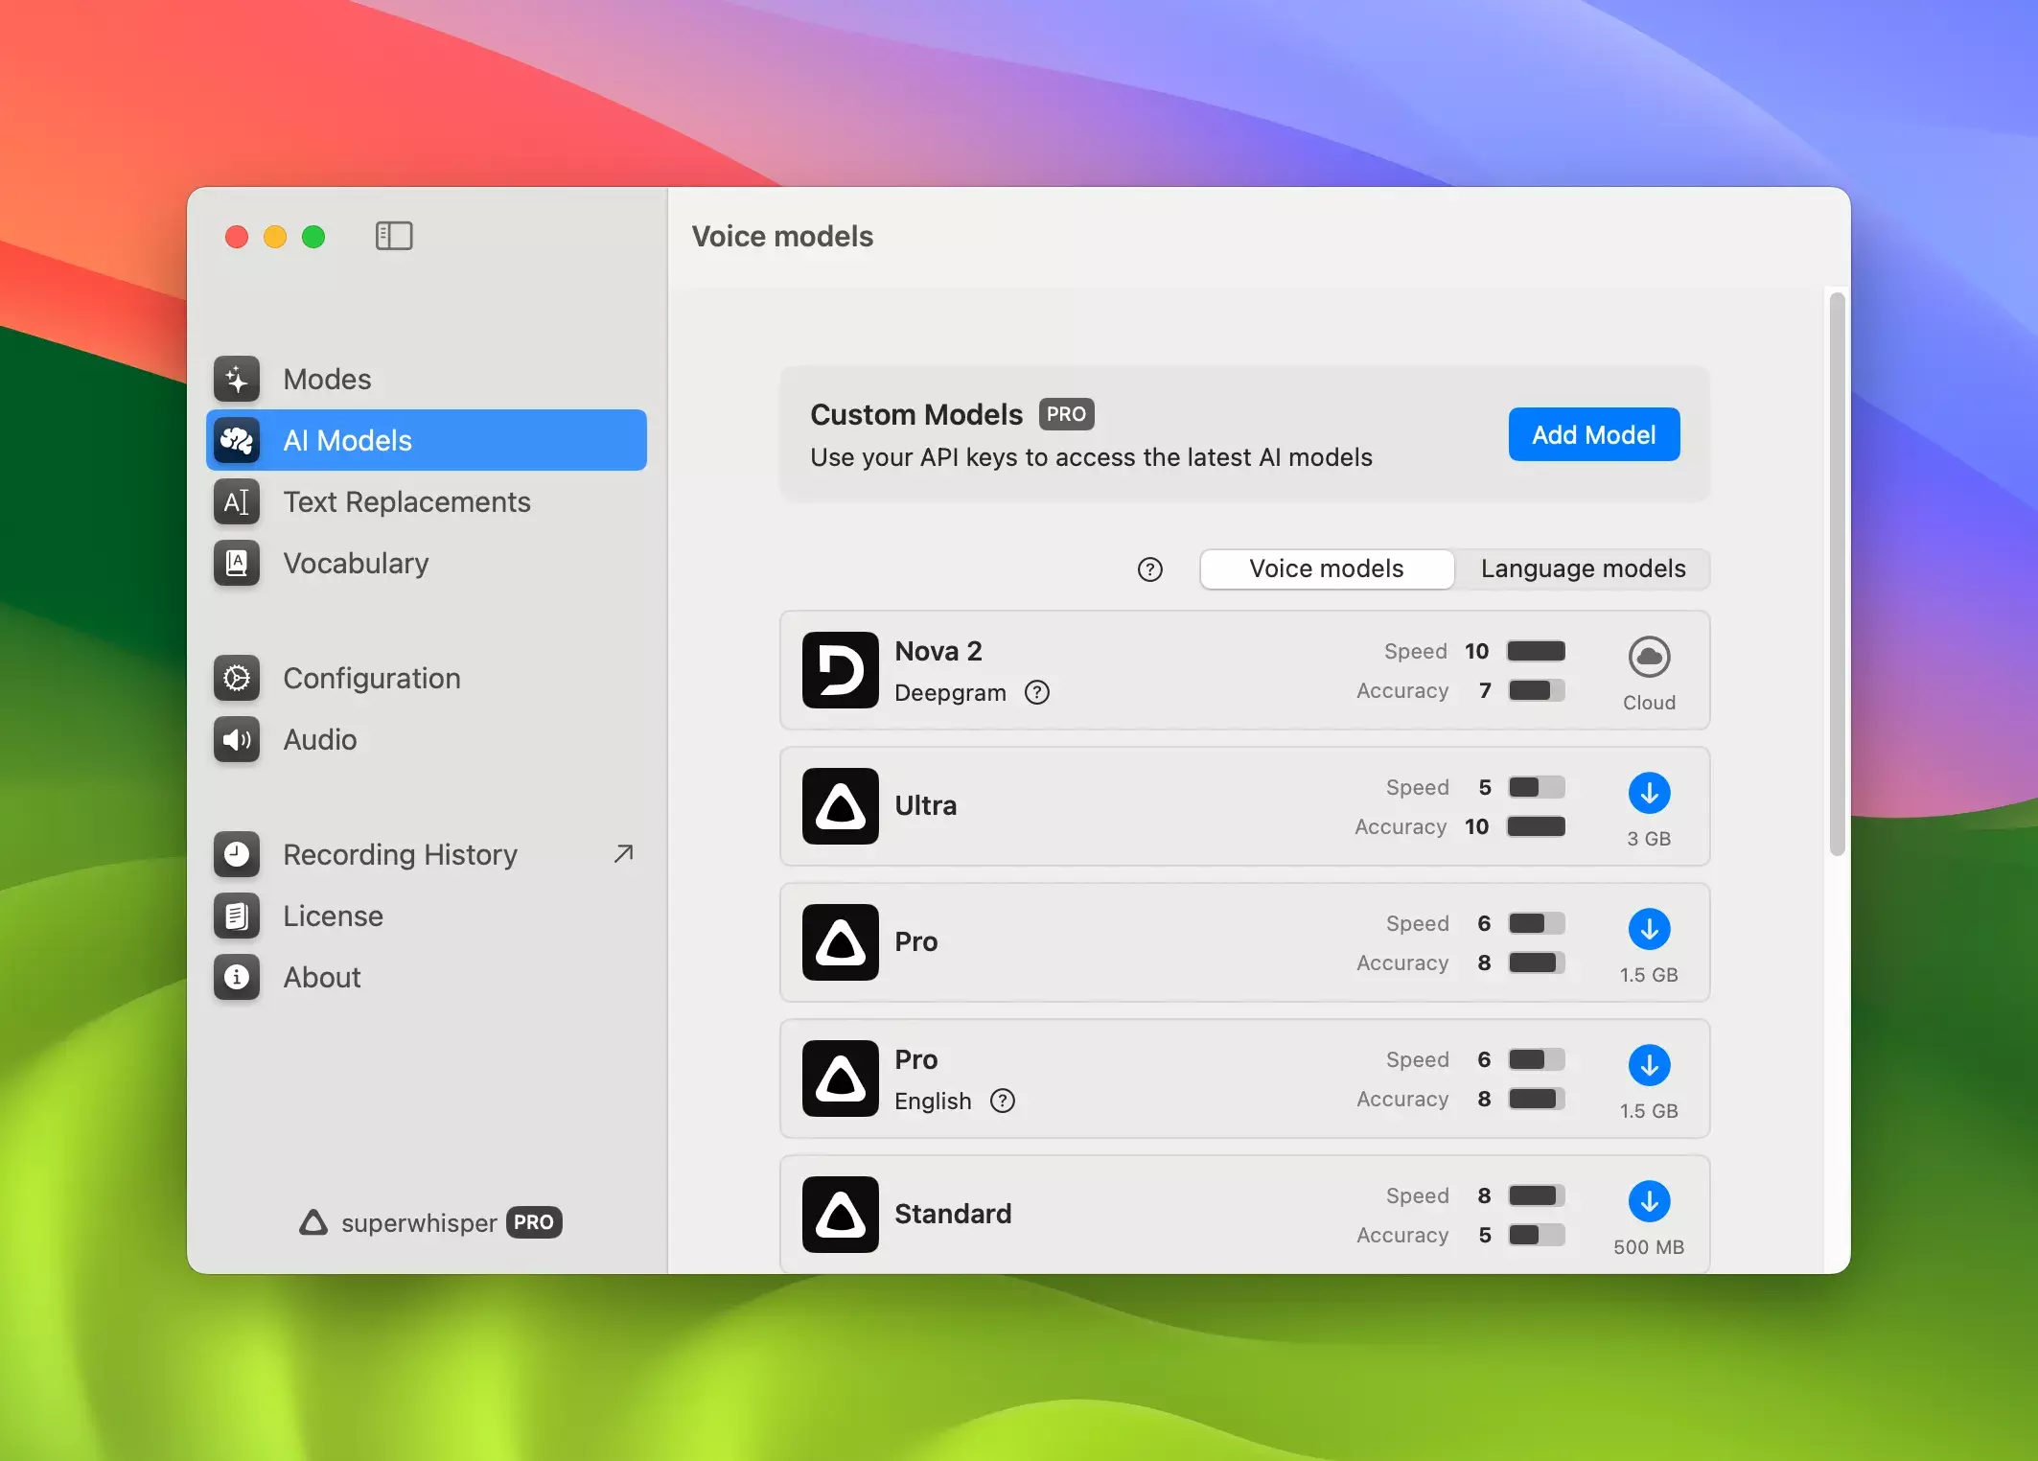Select the Voice models tab
The width and height of the screenshot is (2038, 1461).
point(1326,569)
